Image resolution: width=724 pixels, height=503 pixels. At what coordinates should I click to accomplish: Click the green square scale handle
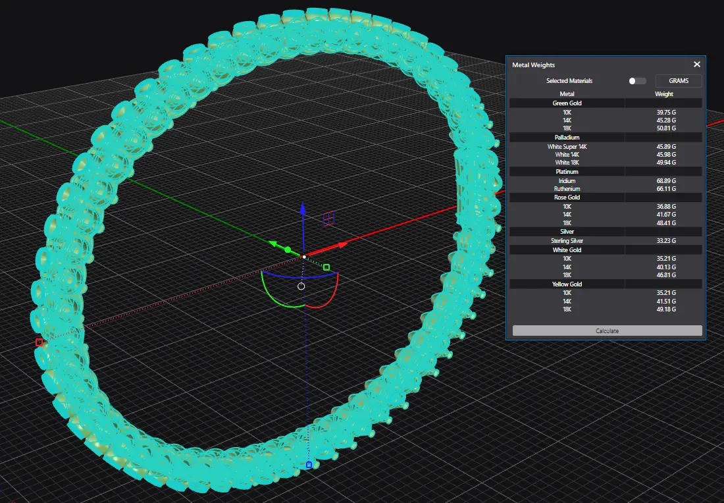tap(326, 267)
